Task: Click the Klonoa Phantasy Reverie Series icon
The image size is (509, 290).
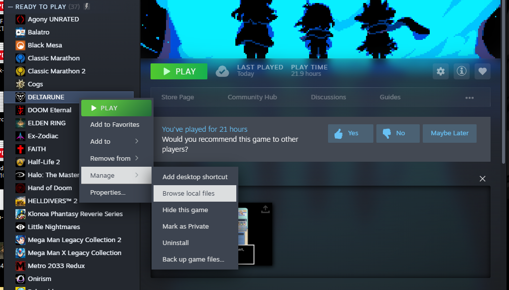Action: click(x=20, y=214)
